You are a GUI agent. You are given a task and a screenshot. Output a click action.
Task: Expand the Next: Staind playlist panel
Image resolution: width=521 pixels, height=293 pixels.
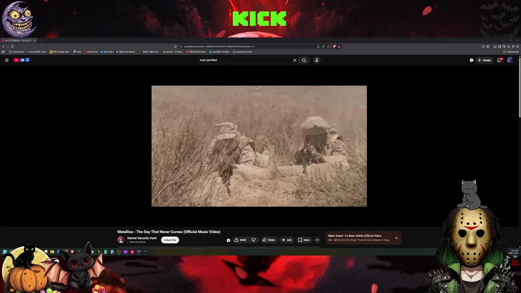[396, 238]
